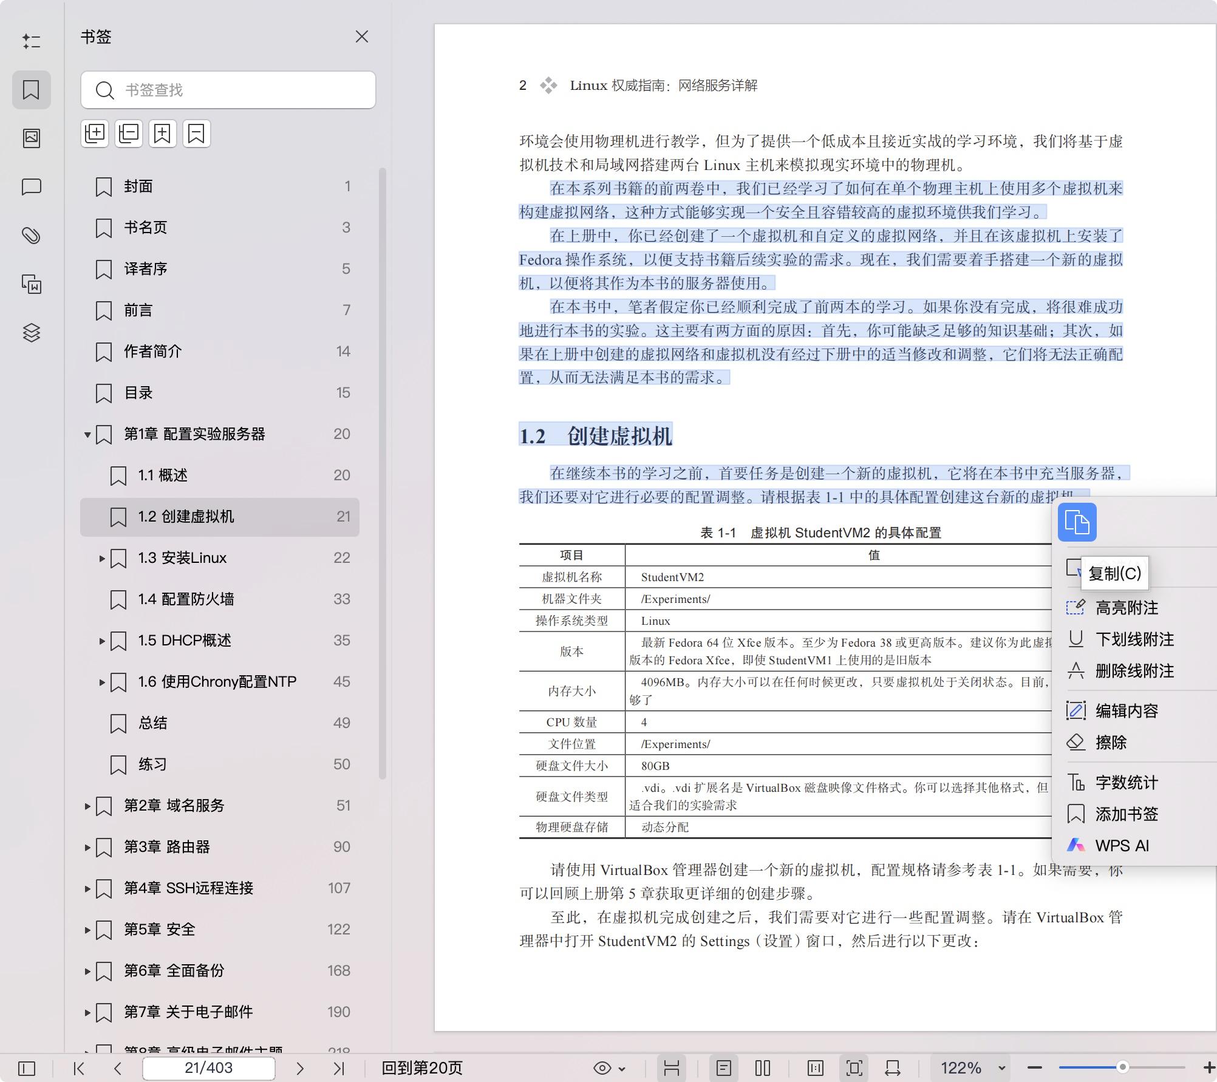Select 高亮附注 in the context menu
1217x1082 pixels.
tap(1127, 608)
